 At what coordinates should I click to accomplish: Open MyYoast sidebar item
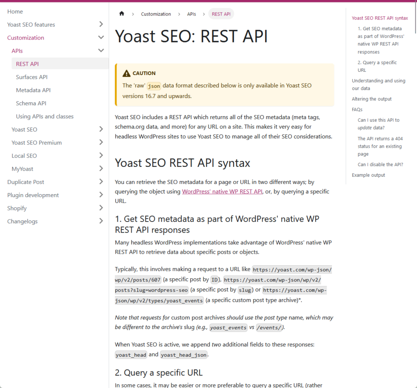pyautogui.click(x=22, y=169)
